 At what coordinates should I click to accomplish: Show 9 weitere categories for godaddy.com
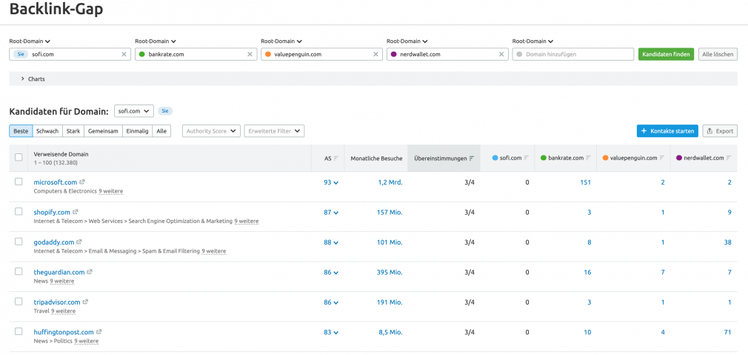(214, 251)
